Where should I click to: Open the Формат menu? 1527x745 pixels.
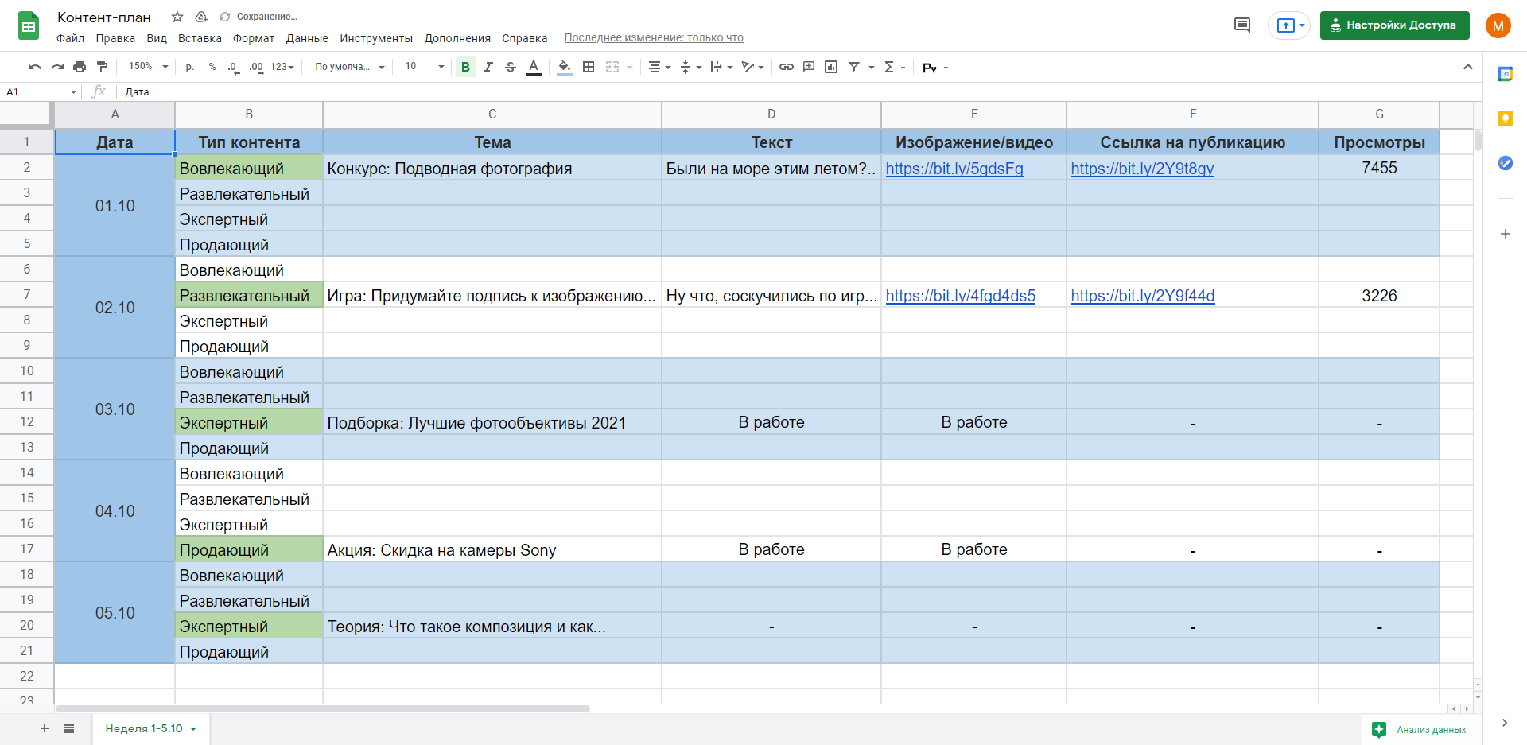coord(254,38)
